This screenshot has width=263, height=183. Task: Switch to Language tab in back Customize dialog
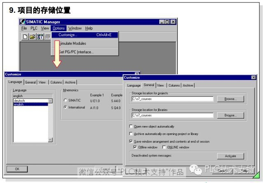pyautogui.click(x=15, y=82)
